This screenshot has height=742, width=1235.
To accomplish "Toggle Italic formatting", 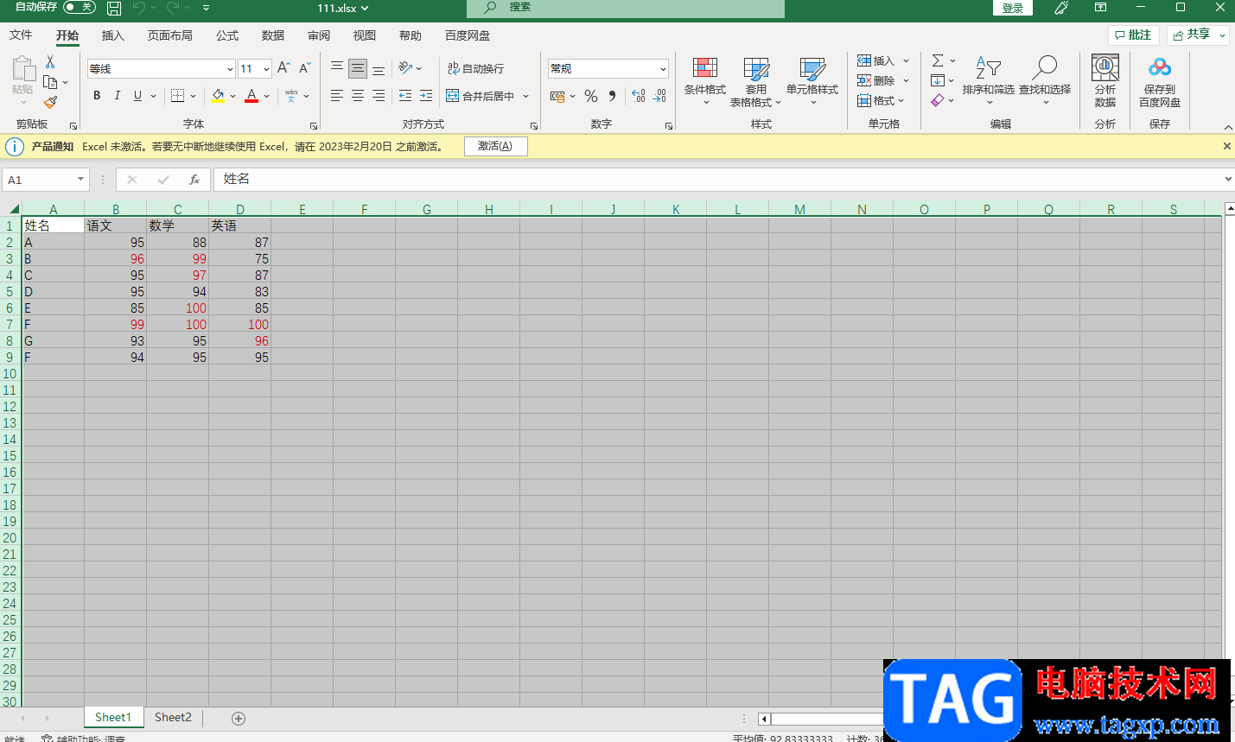I will (118, 96).
